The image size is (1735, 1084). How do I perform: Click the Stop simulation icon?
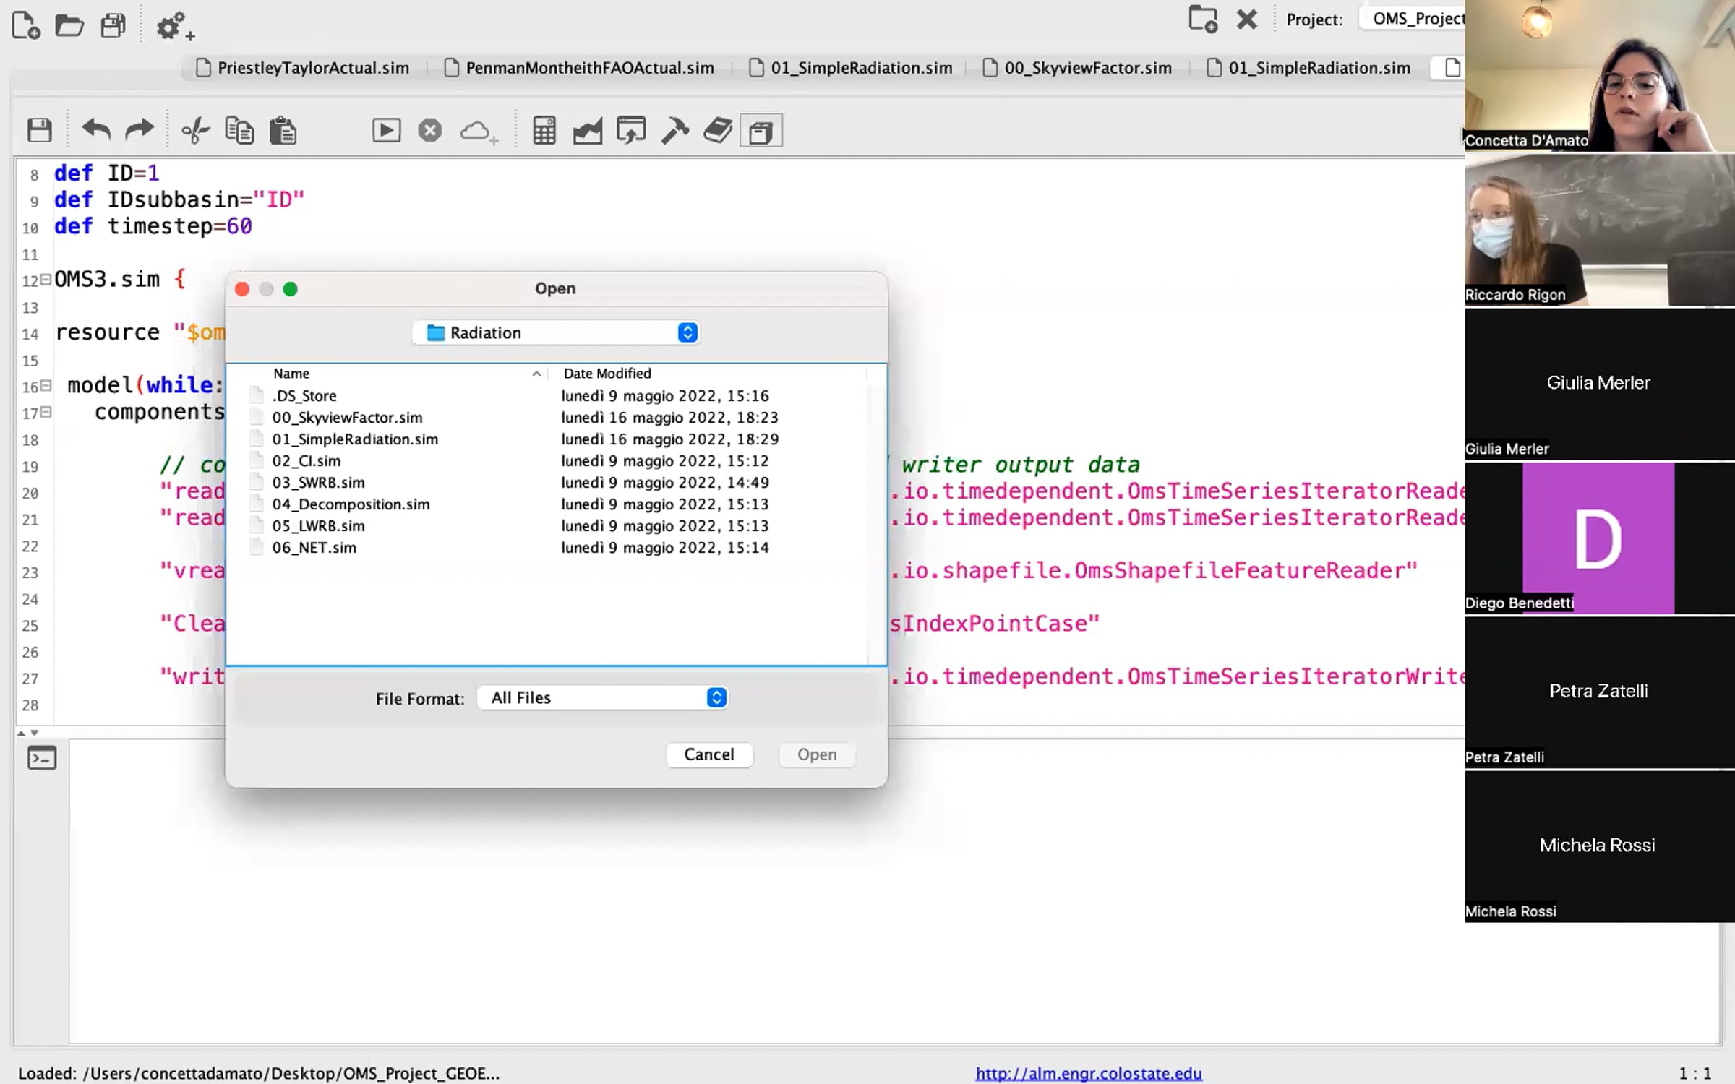[430, 131]
